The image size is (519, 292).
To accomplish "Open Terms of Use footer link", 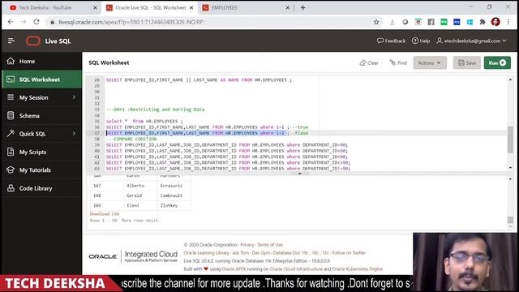I will (270, 245).
